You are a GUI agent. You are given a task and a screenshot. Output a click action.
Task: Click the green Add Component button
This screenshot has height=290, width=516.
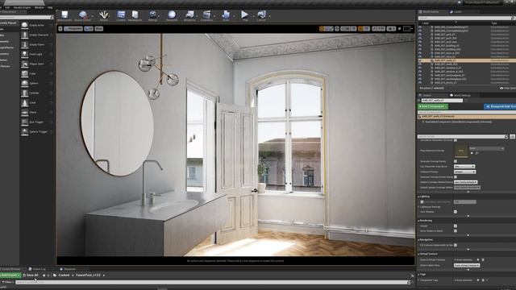coord(433,106)
